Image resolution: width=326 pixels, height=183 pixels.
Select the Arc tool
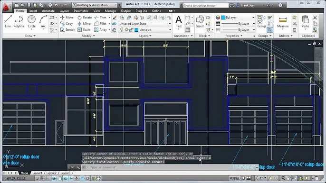coord(43,22)
